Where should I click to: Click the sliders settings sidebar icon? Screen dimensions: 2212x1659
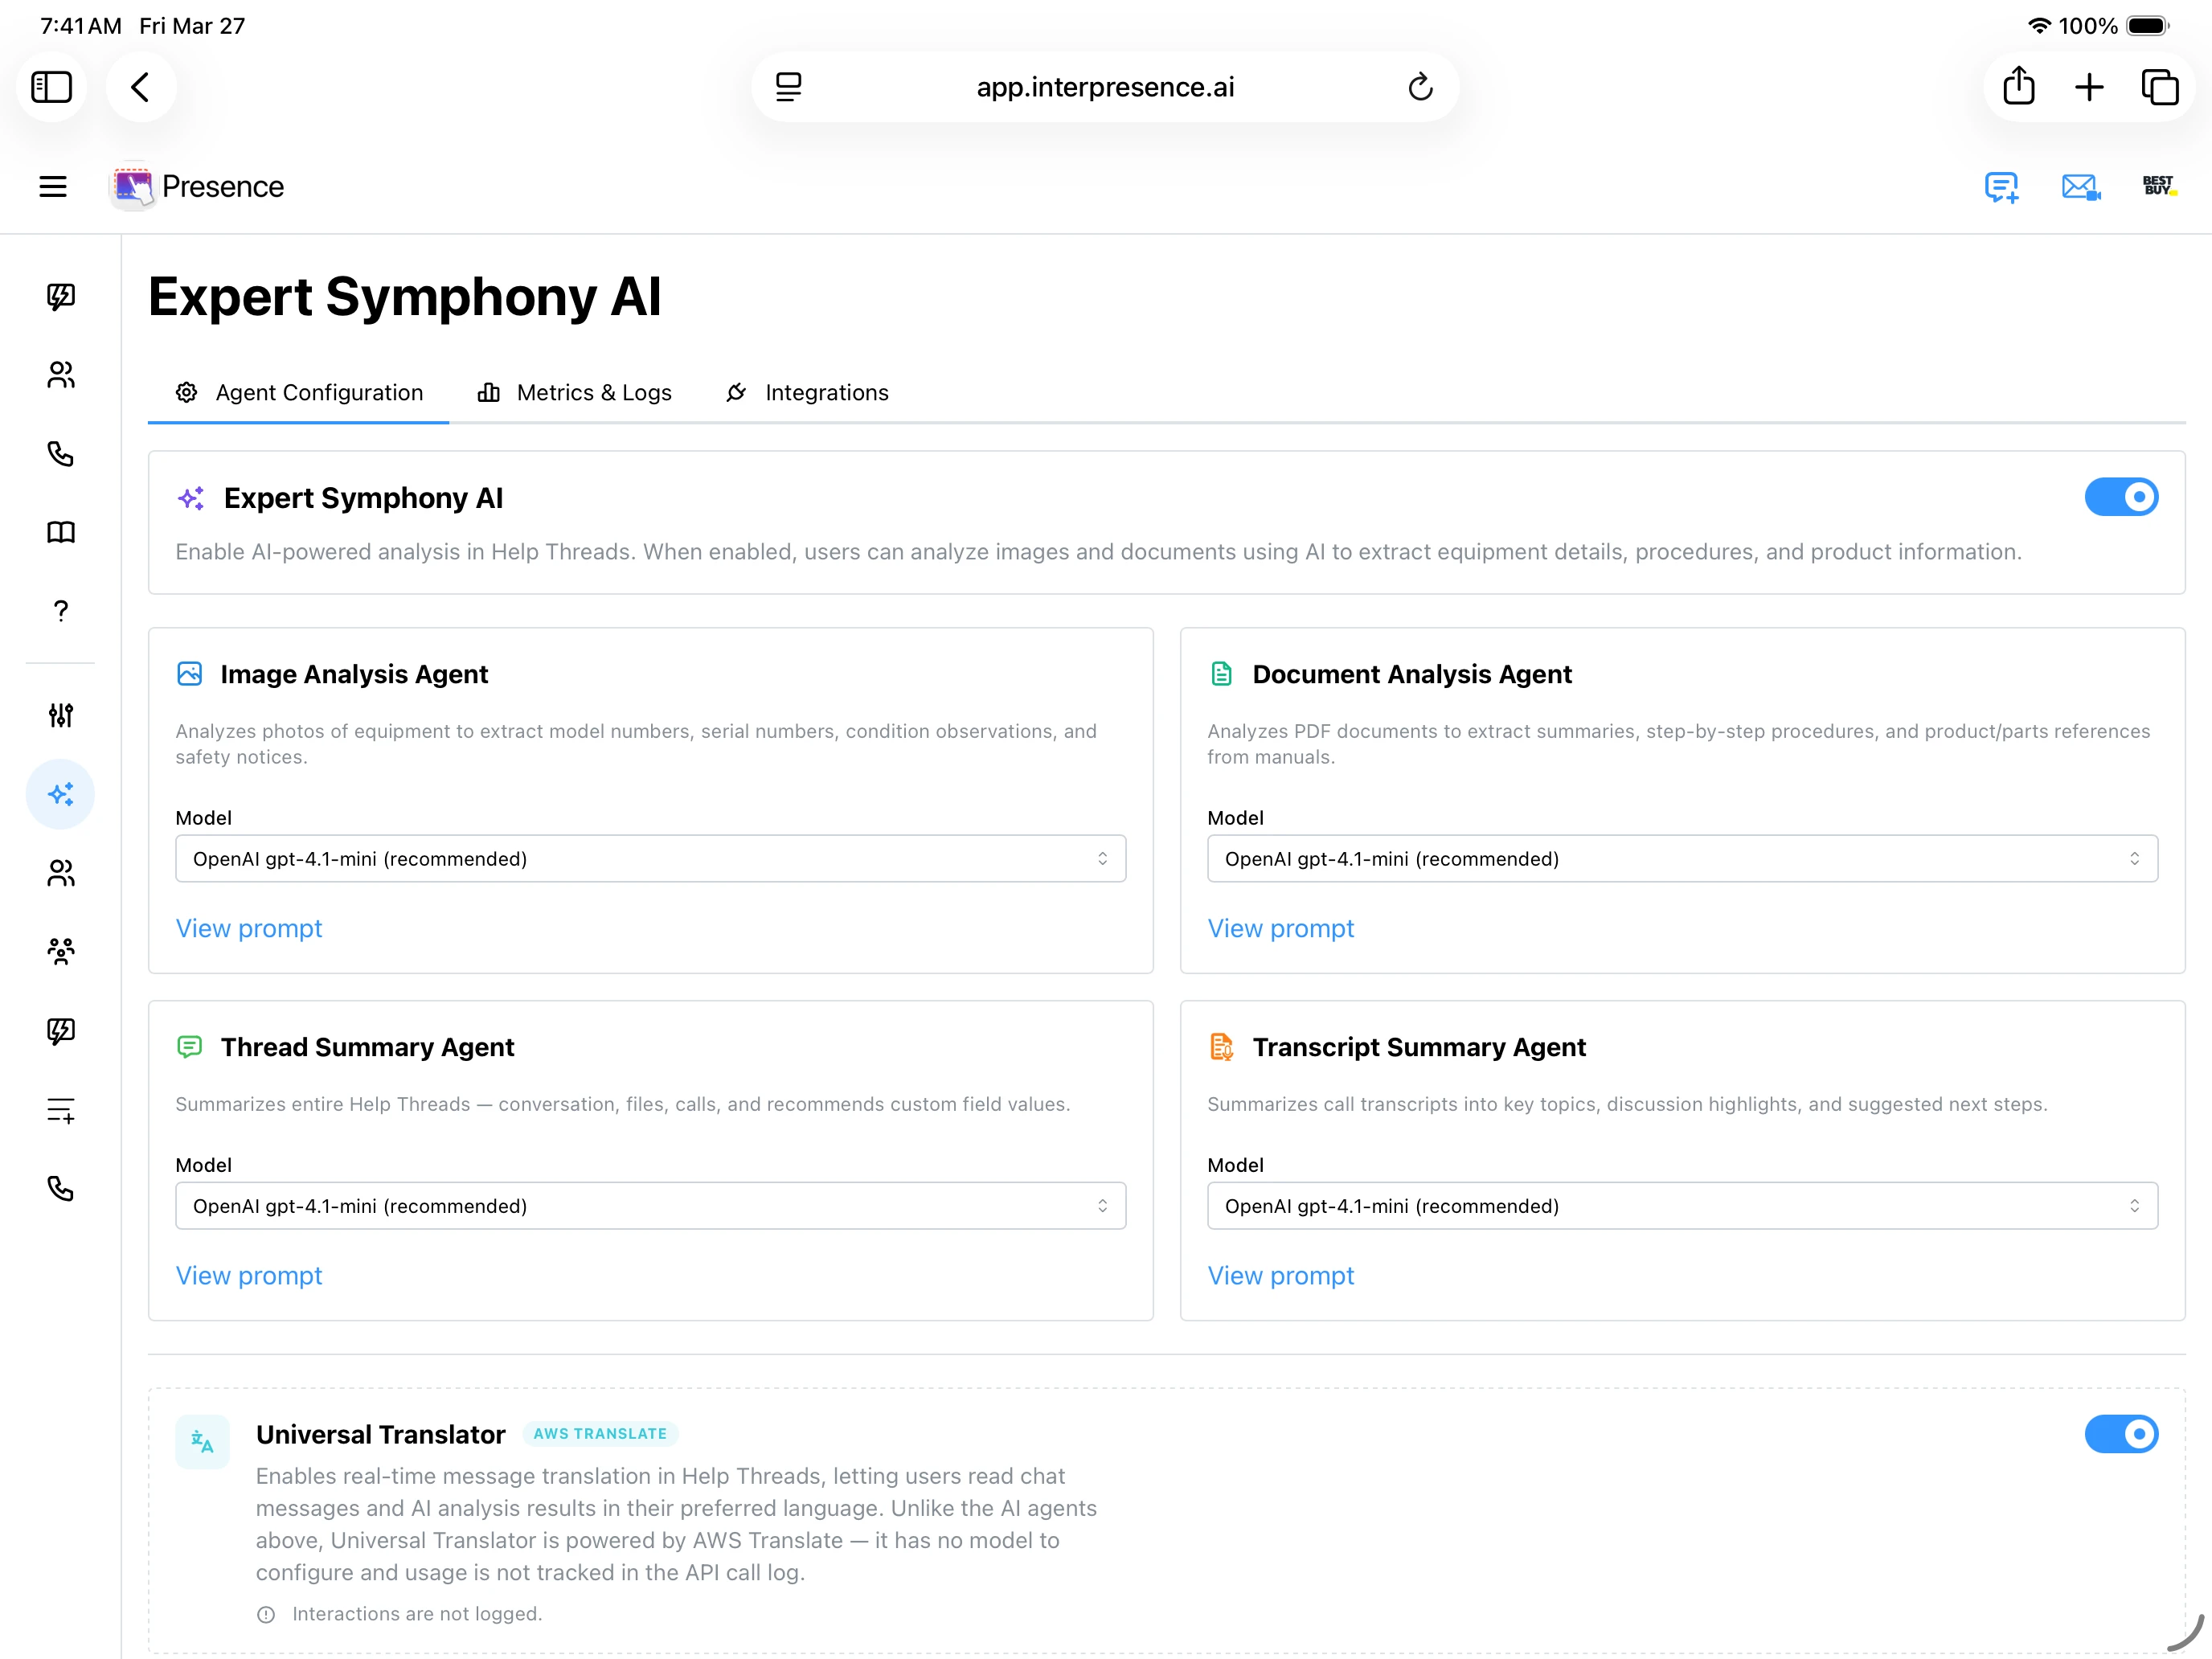pyautogui.click(x=61, y=715)
